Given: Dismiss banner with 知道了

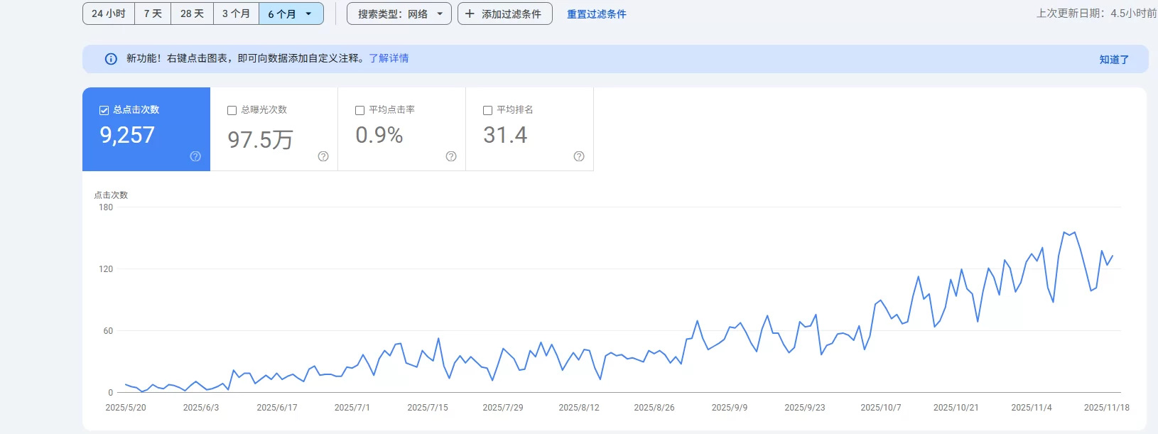Looking at the screenshot, I should pyautogui.click(x=1114, y=60).
